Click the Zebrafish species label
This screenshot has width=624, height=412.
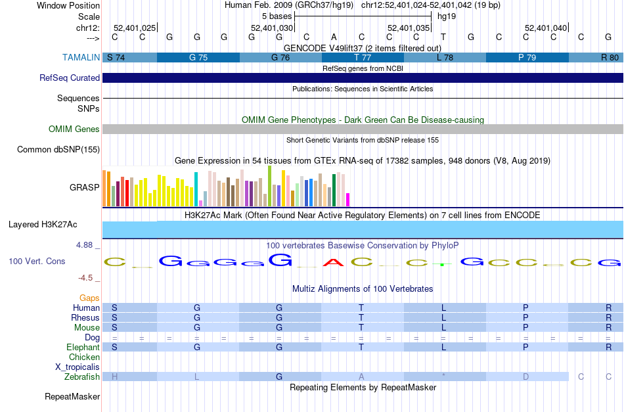click(82, 377)
